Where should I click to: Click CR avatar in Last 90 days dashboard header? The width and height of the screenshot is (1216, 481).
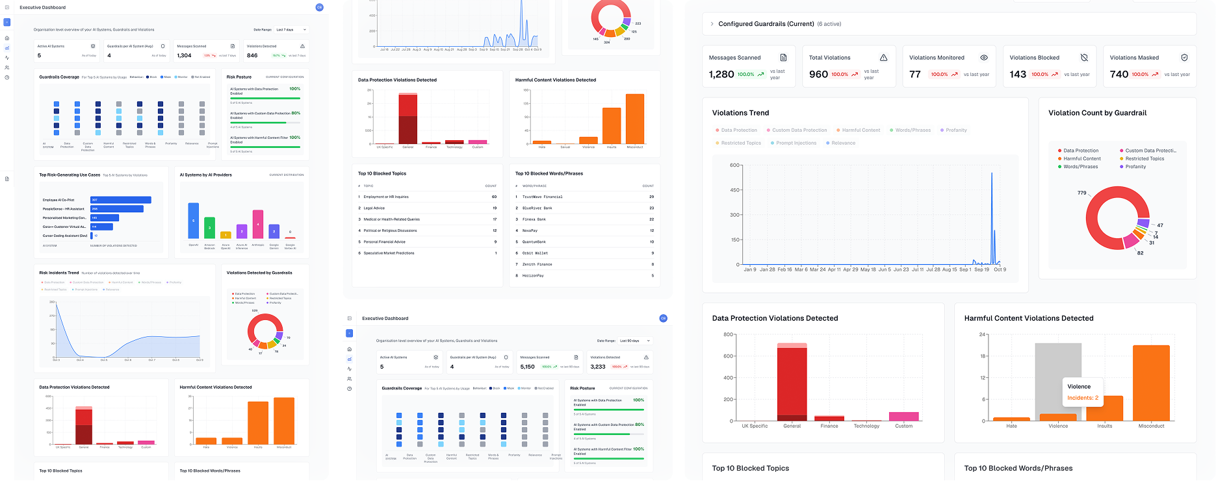click(x=663, y=318)
